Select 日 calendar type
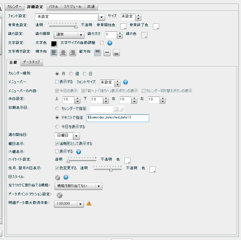Screen dimensions: 241x240 (x=85, y=74)
